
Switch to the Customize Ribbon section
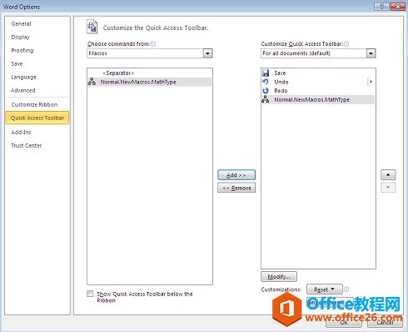[x=34, y=104]
